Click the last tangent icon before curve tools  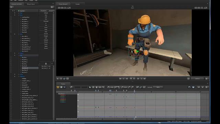(132, 87)
